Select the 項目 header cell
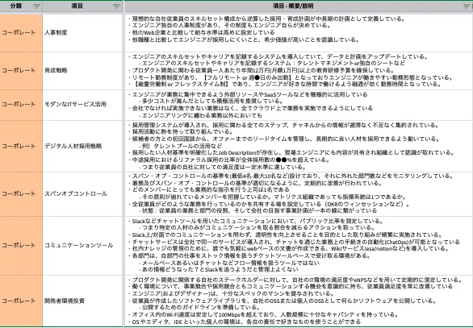The height and width of the screenshot is (328, 473). tap(82, 6)
